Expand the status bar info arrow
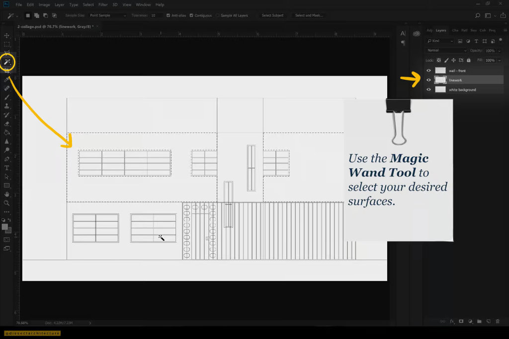This screenshot has height=339, width=509. pyautogui.click(x=90, y=323)
